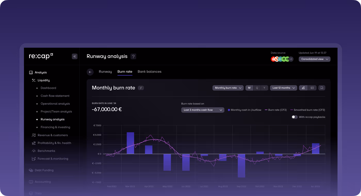Select the Q period toggle

point(257,88)
